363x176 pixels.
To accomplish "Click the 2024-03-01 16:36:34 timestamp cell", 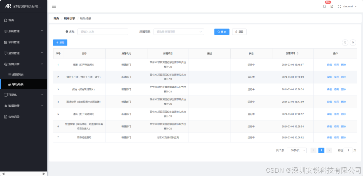I will pyautogui.click(x=293, y=89).
